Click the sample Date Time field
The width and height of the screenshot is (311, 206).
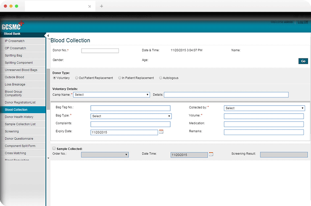[x=189, y=155]
